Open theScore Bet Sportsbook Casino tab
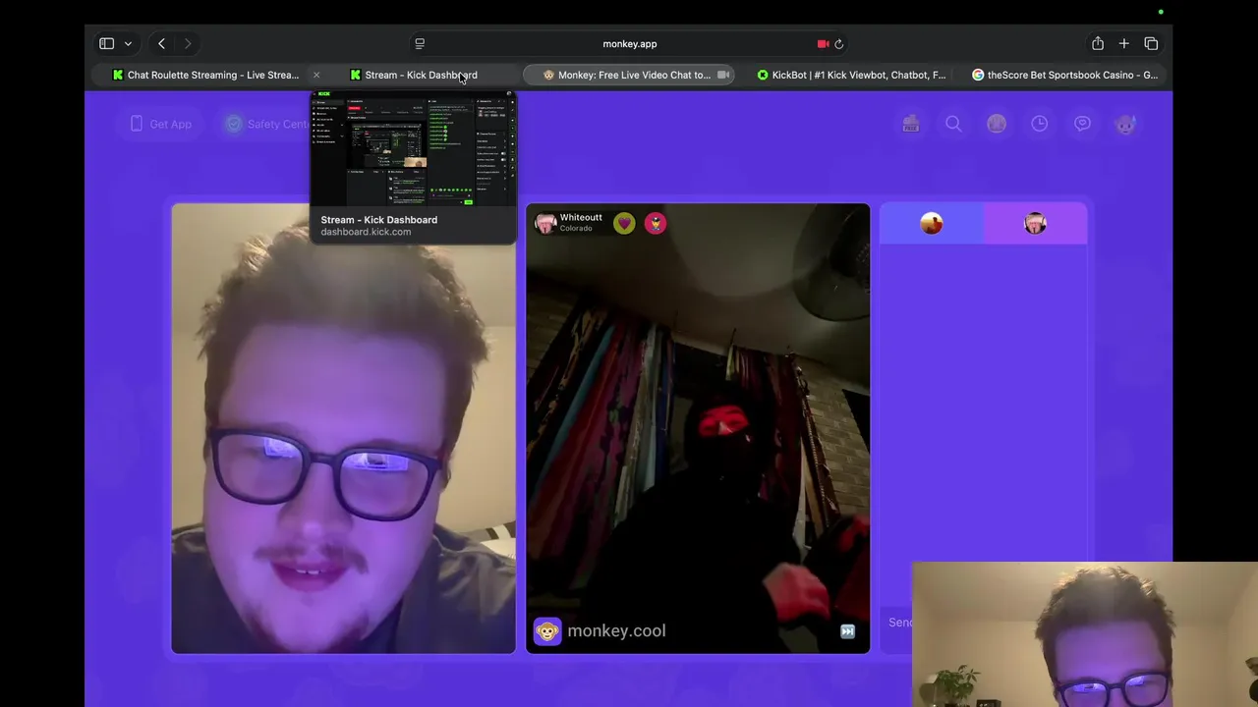 click(x=1064, y=75)
